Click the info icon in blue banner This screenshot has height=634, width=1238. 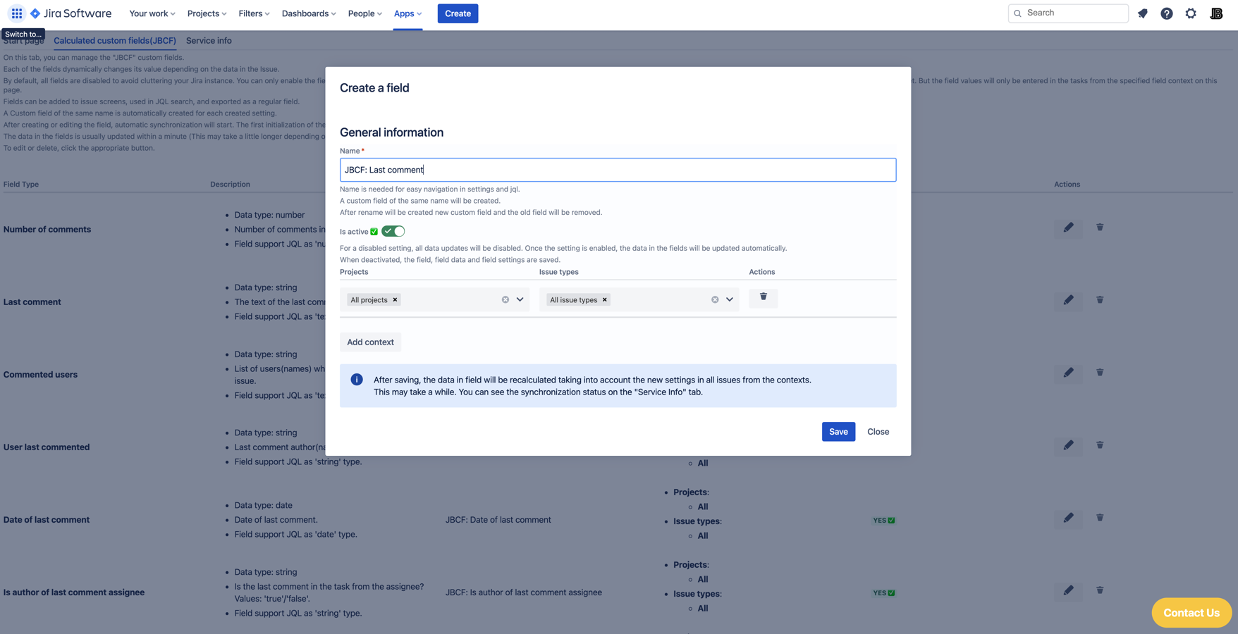[357, 380]
